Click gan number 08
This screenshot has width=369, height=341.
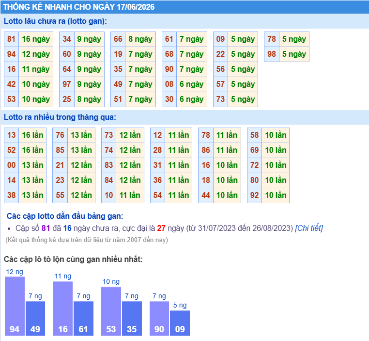169,84
